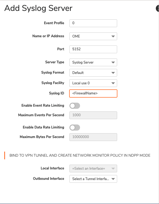Screen dimensions: 159x204
Task: Click the Add Syslog Server heading
Action: point(38,8)
